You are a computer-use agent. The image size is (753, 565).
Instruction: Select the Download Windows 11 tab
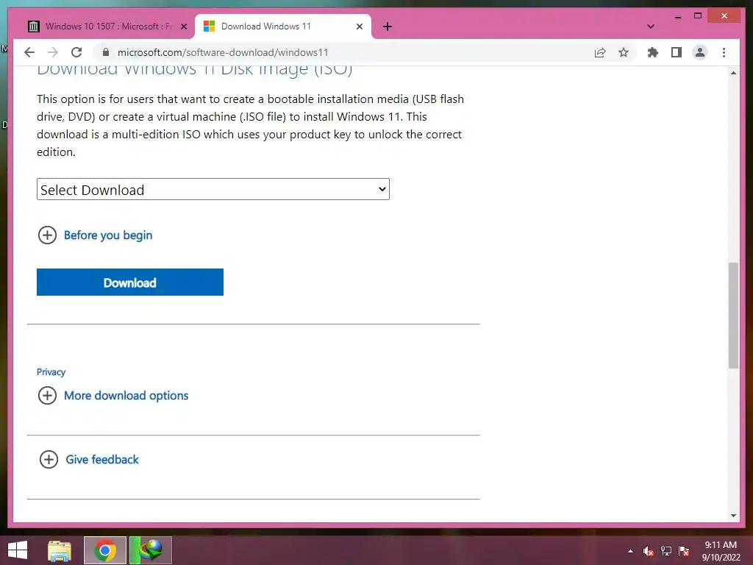coord(283,26)
